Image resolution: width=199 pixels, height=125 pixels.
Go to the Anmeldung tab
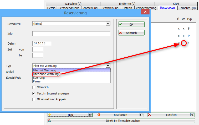[x=90, y=8]
